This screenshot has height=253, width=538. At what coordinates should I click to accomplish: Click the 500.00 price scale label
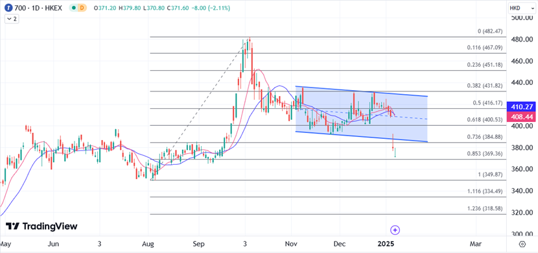(x=521, y=18)
